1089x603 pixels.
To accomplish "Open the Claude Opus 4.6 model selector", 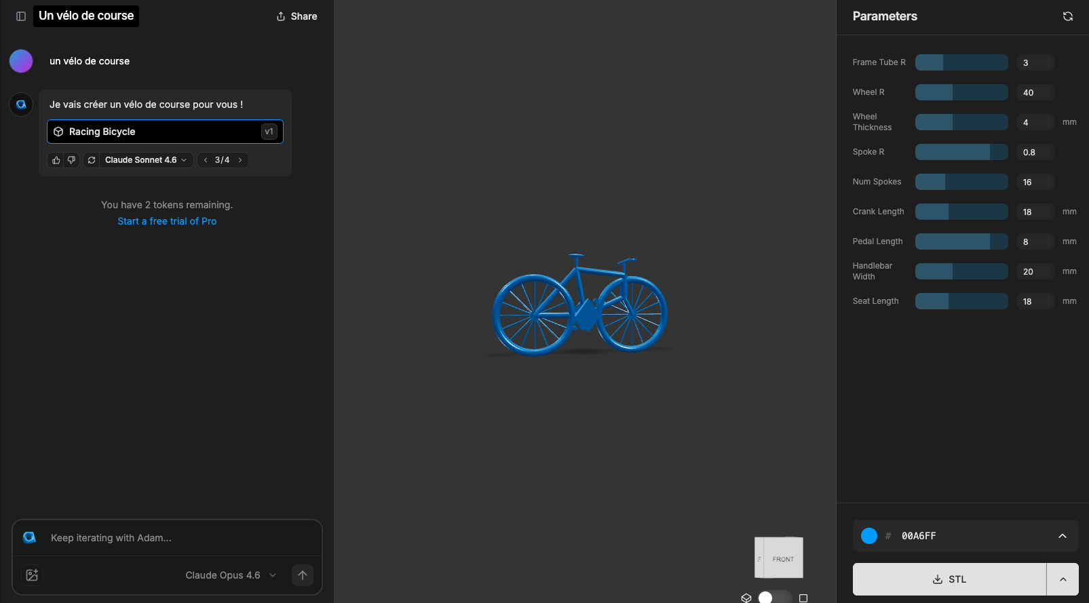I will click(x=231, y=575).
